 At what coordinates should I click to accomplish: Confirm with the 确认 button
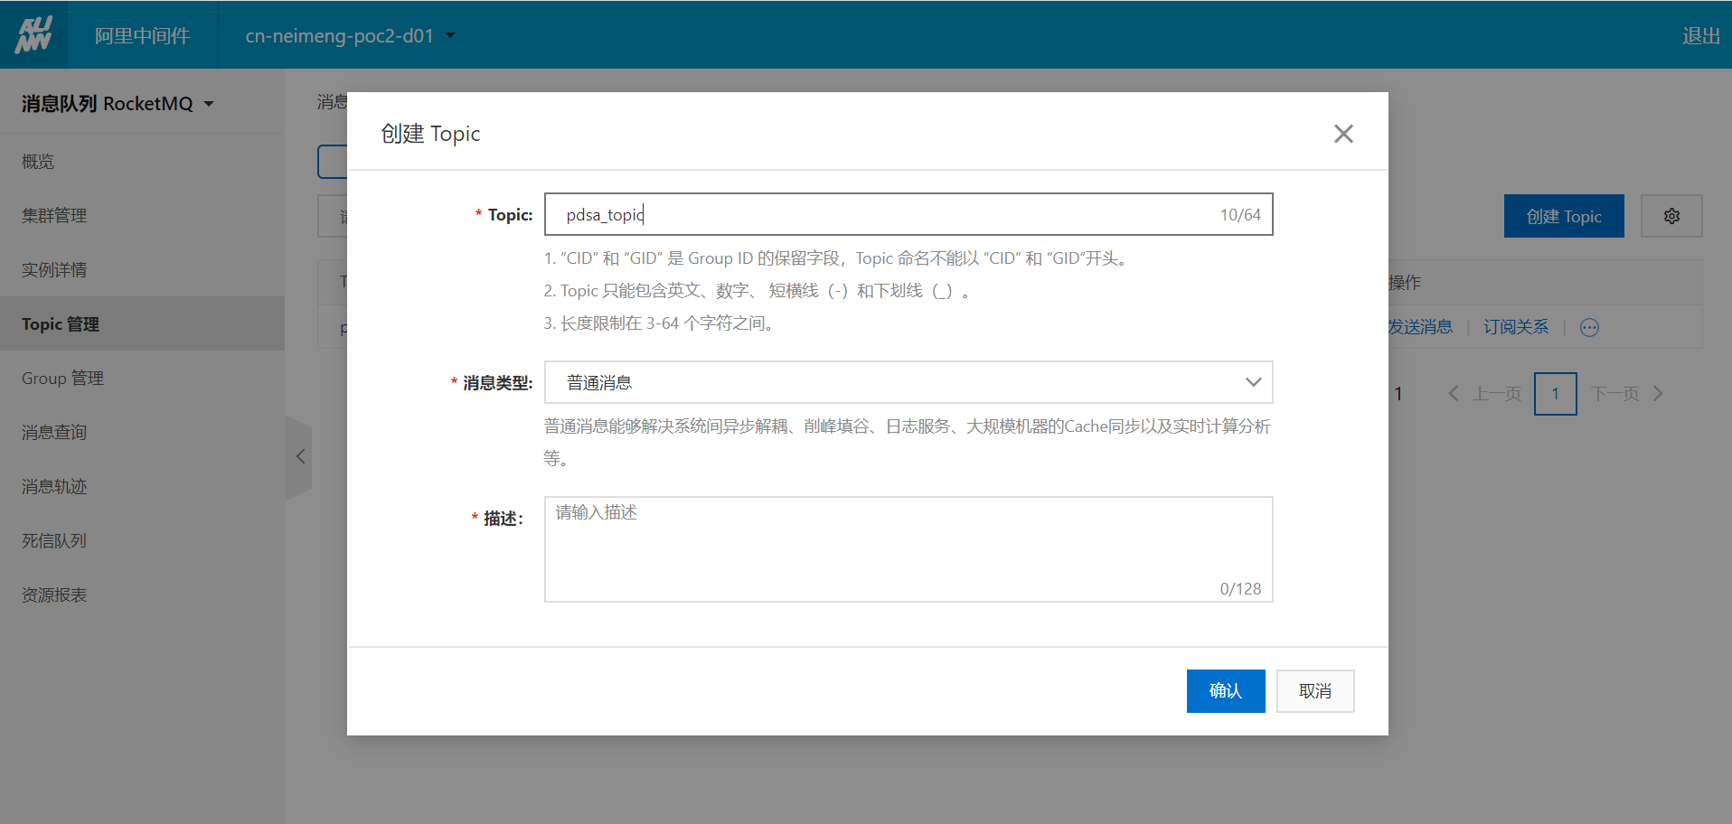point(1226,691)
